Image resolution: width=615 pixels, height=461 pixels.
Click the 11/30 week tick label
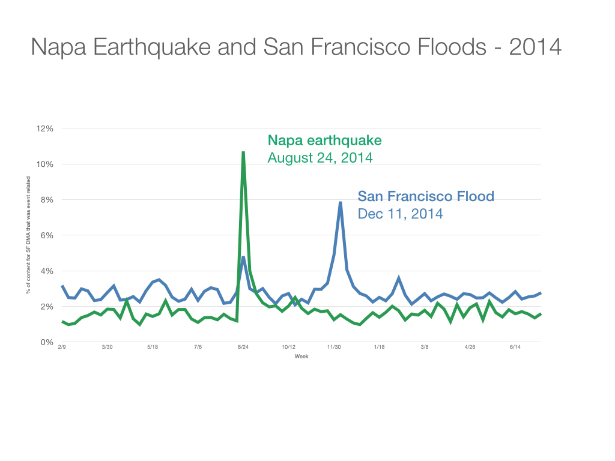[334, 347]
